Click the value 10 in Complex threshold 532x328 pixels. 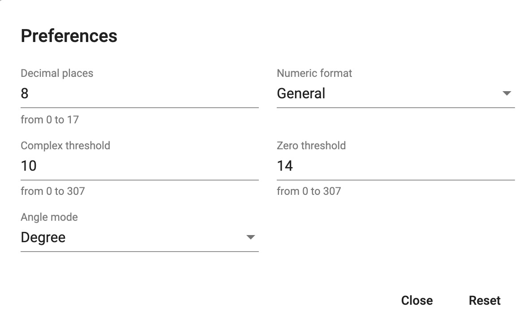[29, 166]
